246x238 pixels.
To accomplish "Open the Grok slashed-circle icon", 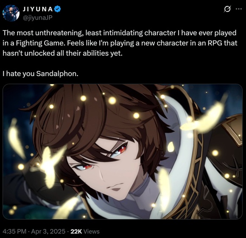I will coord(227,9).
